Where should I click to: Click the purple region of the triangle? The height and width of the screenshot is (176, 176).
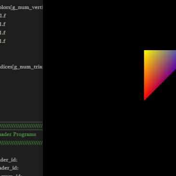point(172,62)
